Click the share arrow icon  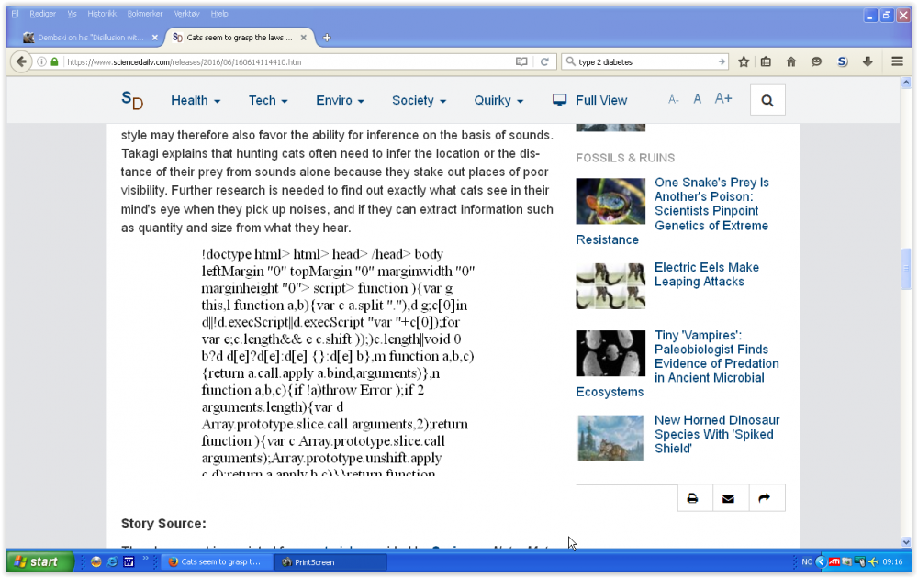point(764,498)
